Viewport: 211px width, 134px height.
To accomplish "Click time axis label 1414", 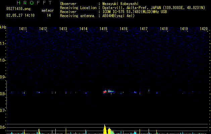I will tap(83, 29).
